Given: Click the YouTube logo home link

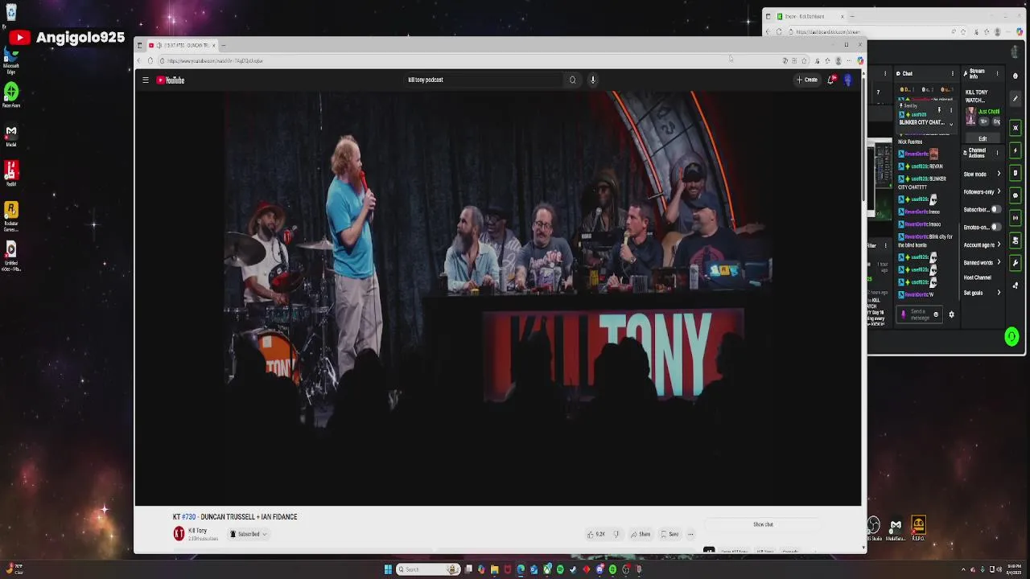Looking at the screenshot, I should (x=171, y=80).
